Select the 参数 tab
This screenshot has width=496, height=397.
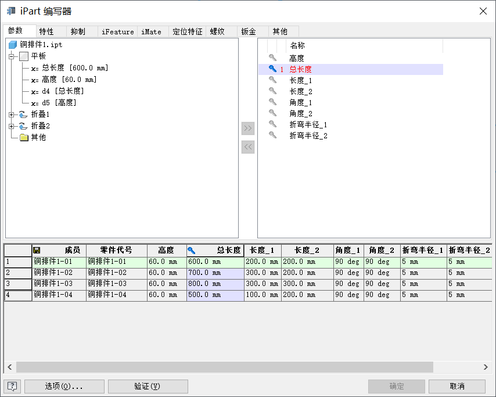(20, 31)
